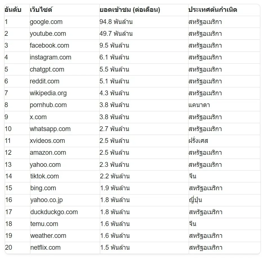The image size is (265, 259).
Task: Click the duckduckgo.com entry
Action: click(x=54, y=212)
